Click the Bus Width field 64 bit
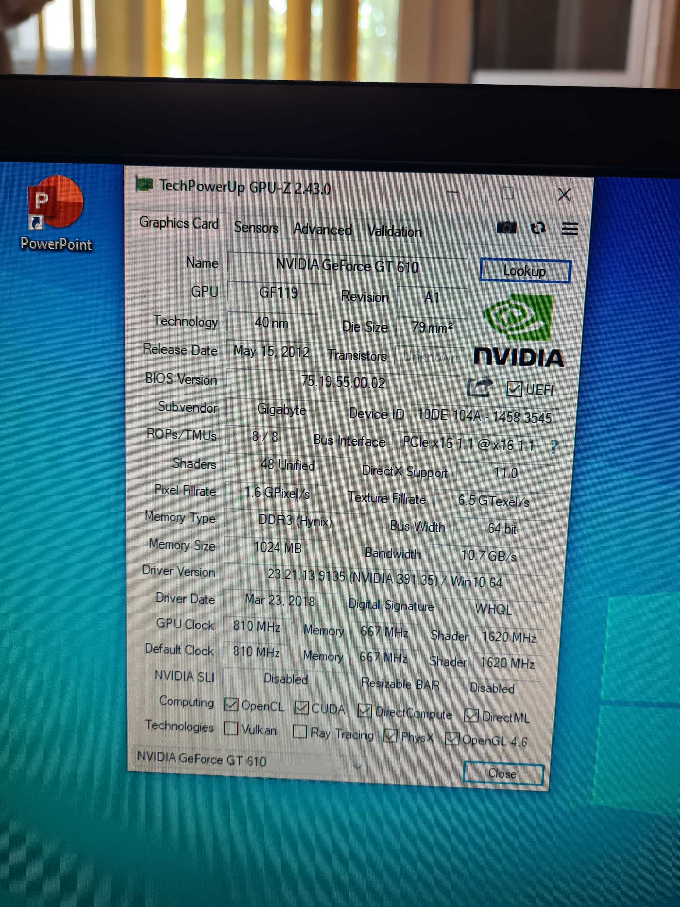This screenshot has width=680, height=907. pyautogui.click(x=502, y=528)
